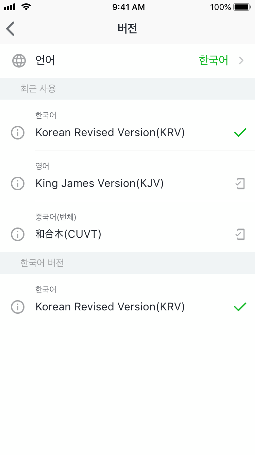This screenshot has height=455, width=255.
Task: Open the 한국어 language selector value
Action: pyautogui.click(x=214, y=61)
